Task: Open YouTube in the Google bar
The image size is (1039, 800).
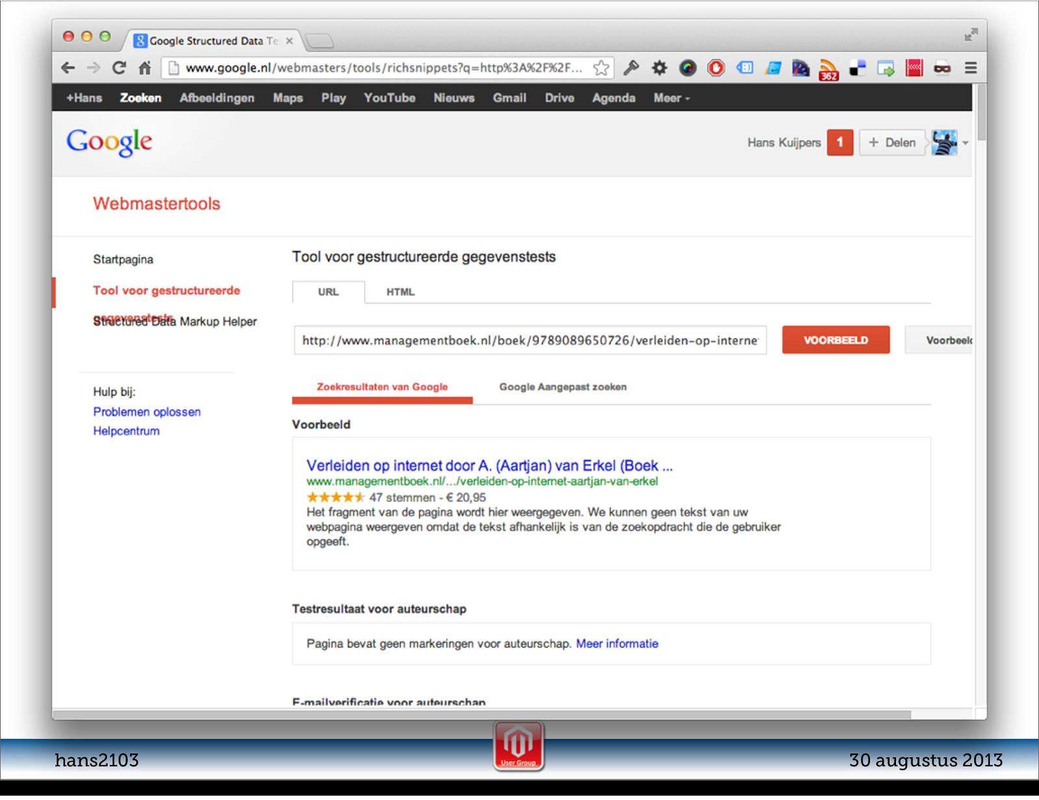Action: [390, 98]
